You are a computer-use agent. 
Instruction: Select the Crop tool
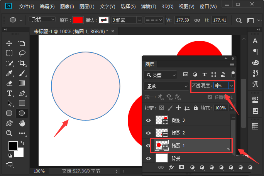pos(22,63)
